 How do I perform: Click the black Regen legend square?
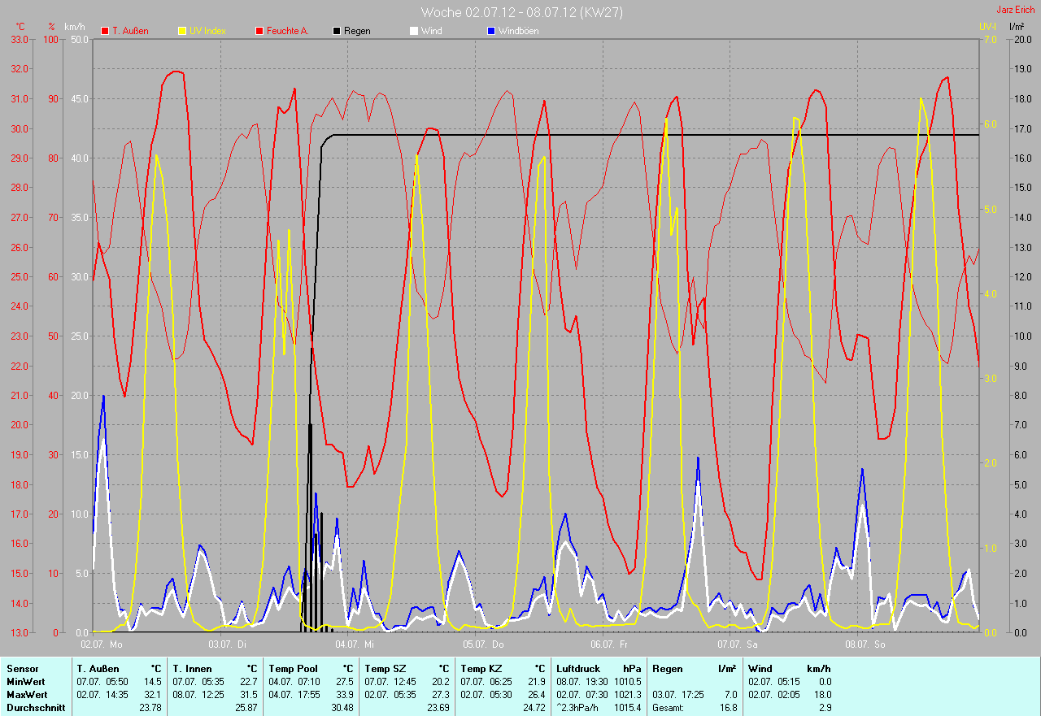click(x=337, y=31)
